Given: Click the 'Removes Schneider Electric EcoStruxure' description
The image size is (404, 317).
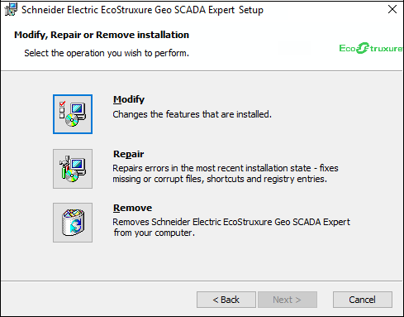Looking at the screenshot, I should pos(231,222).
